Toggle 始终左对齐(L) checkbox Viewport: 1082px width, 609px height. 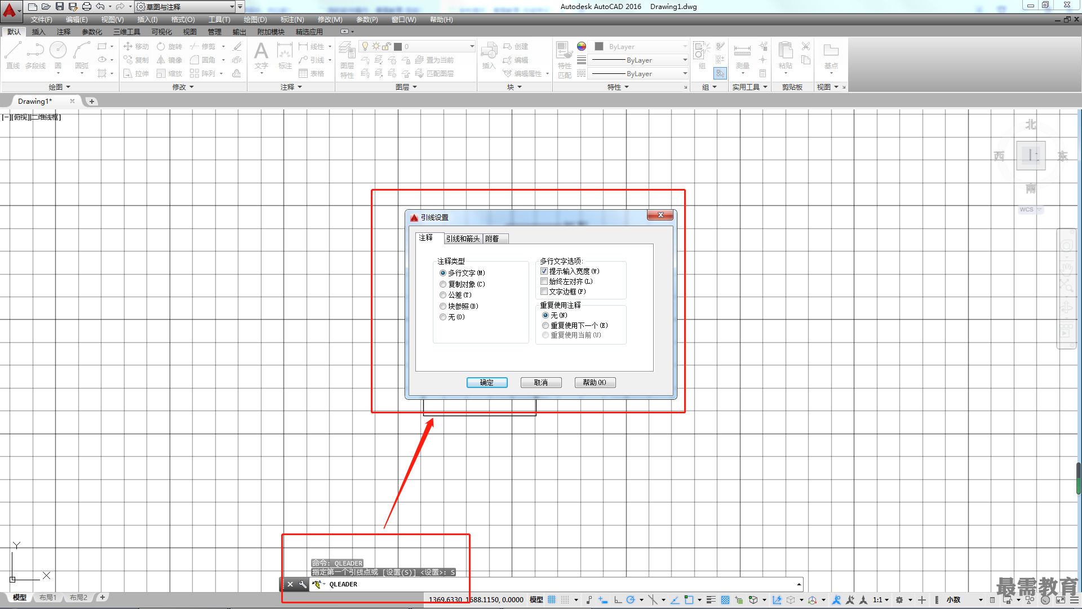pyautogui.click(x=544, y=281)
